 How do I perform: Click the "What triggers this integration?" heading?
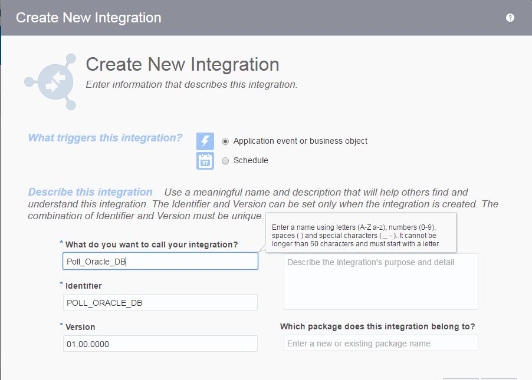105,138
